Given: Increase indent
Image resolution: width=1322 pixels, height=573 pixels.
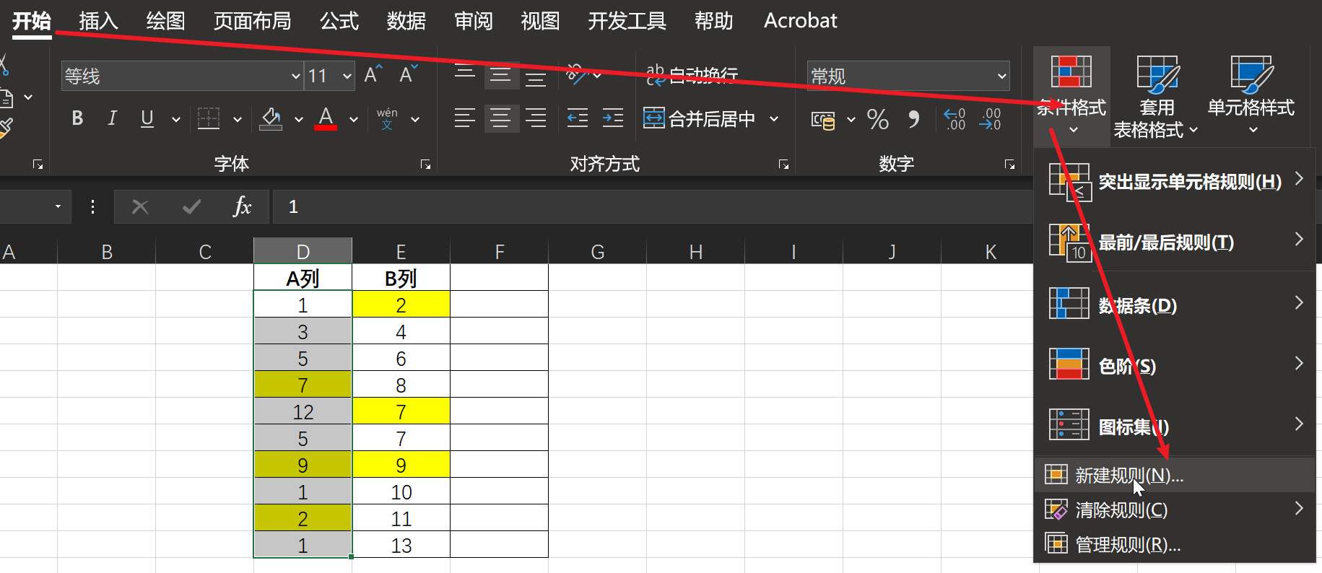Looking at the screenshot, I should [613, 118].
